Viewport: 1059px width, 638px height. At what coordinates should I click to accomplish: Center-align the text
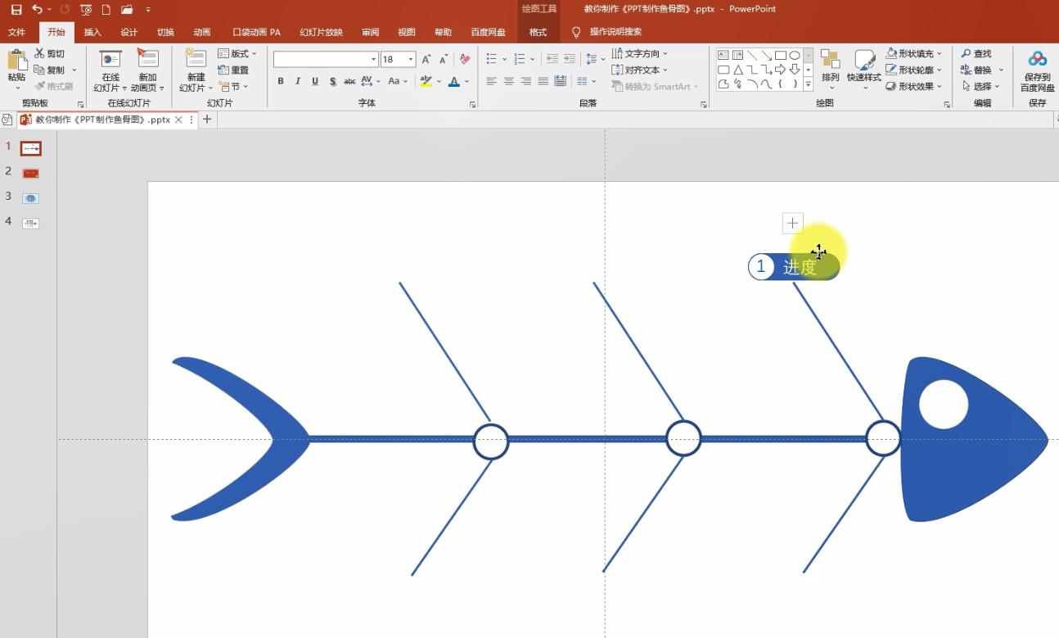tap(509, 81)
